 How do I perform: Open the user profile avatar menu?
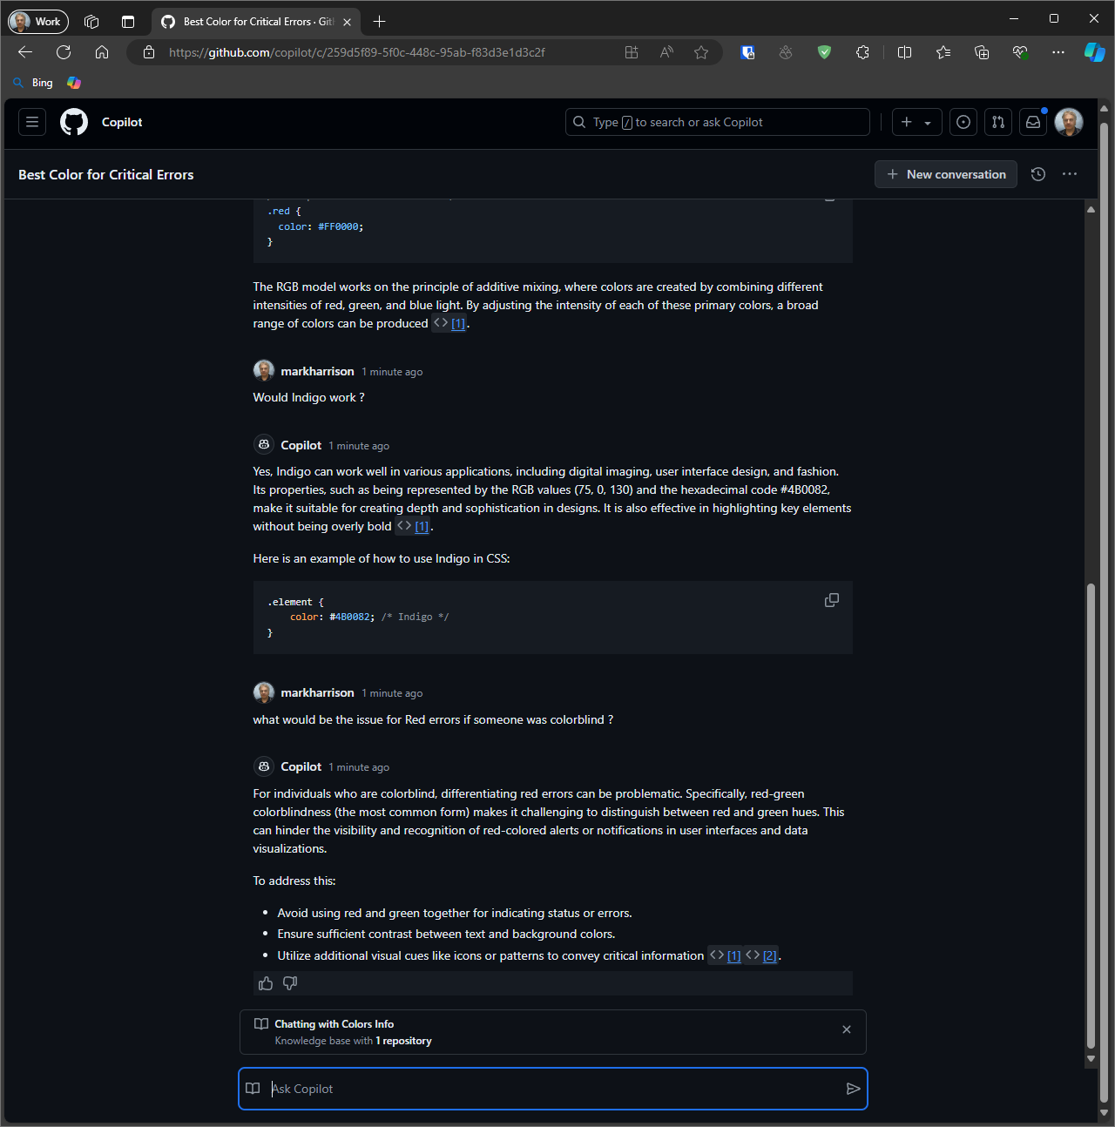tap(1069, 122)
